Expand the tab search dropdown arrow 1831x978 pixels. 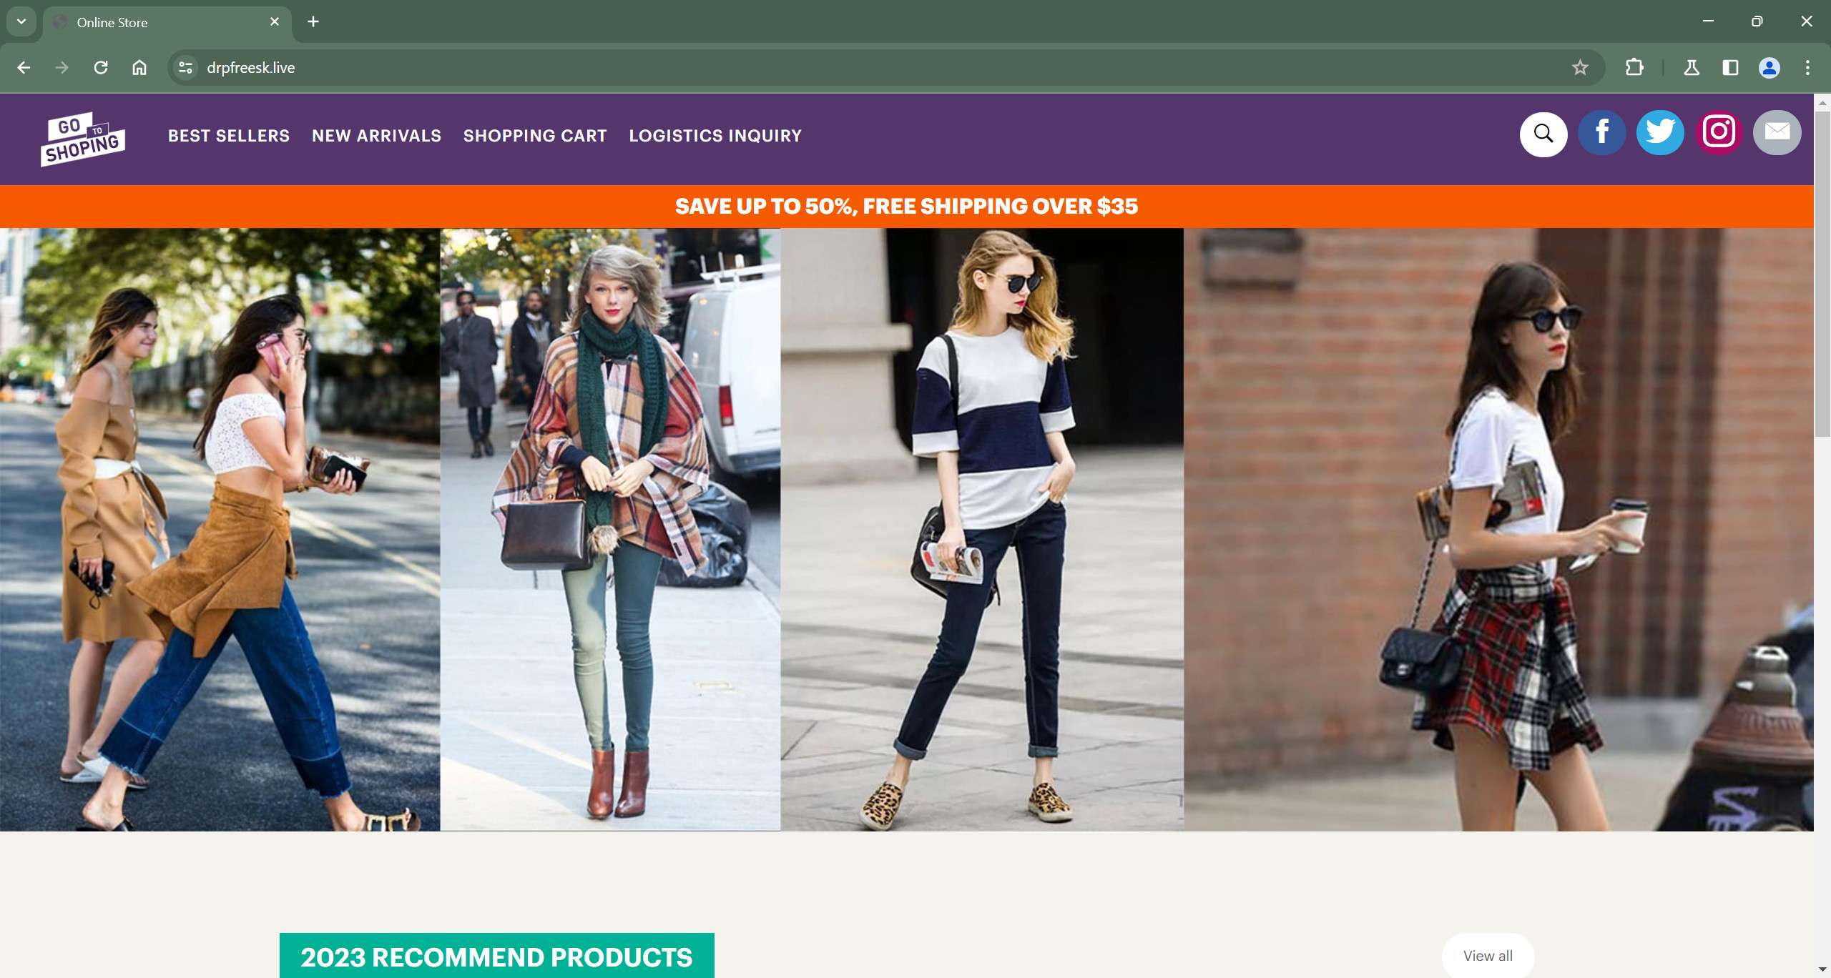pos(21,21)
